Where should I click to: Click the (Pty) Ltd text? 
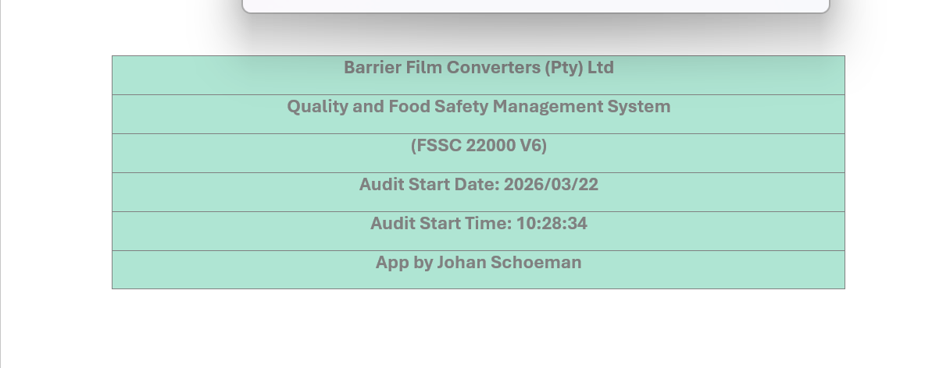click(579, 68)
